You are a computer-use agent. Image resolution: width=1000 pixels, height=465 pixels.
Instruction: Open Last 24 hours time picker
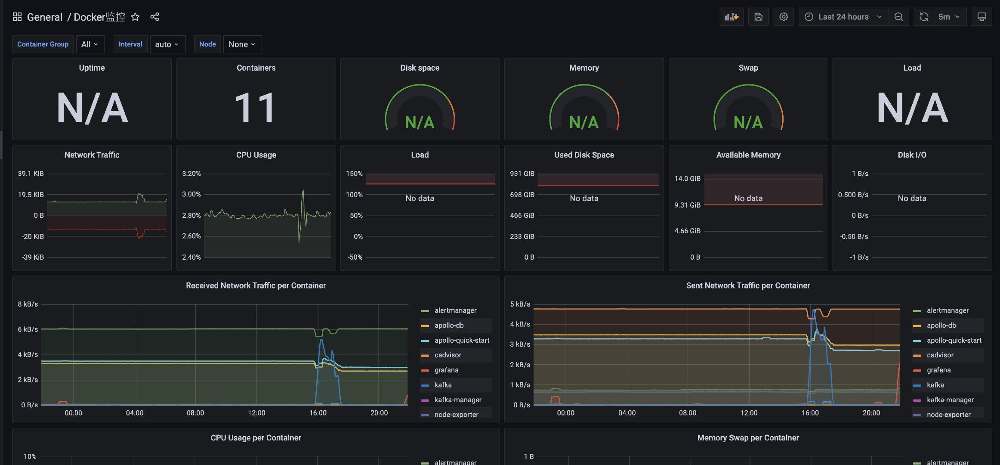843,17
